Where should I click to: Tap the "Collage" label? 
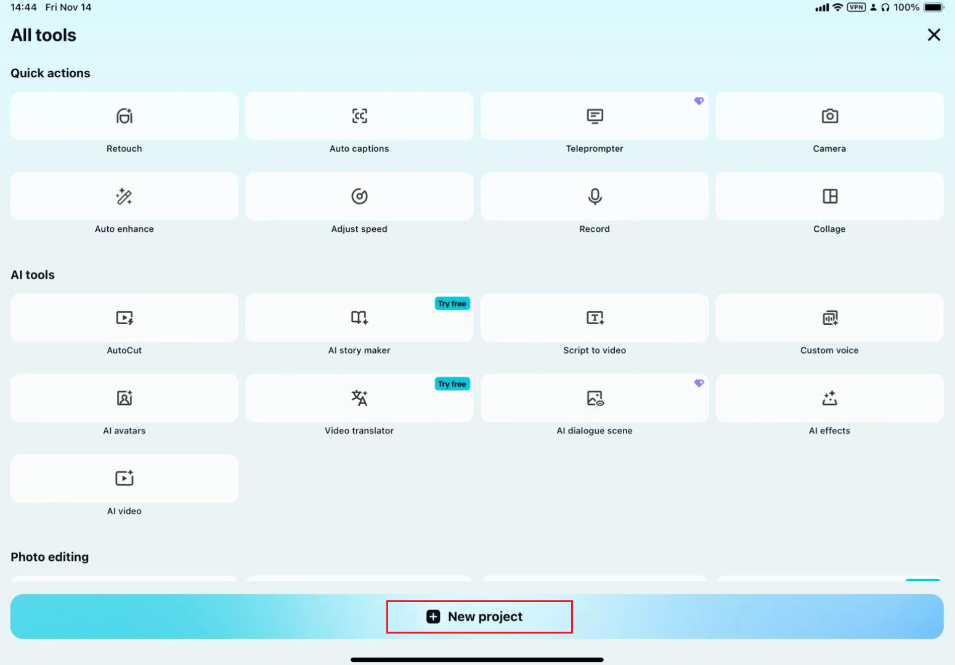(x=829, y=229)
